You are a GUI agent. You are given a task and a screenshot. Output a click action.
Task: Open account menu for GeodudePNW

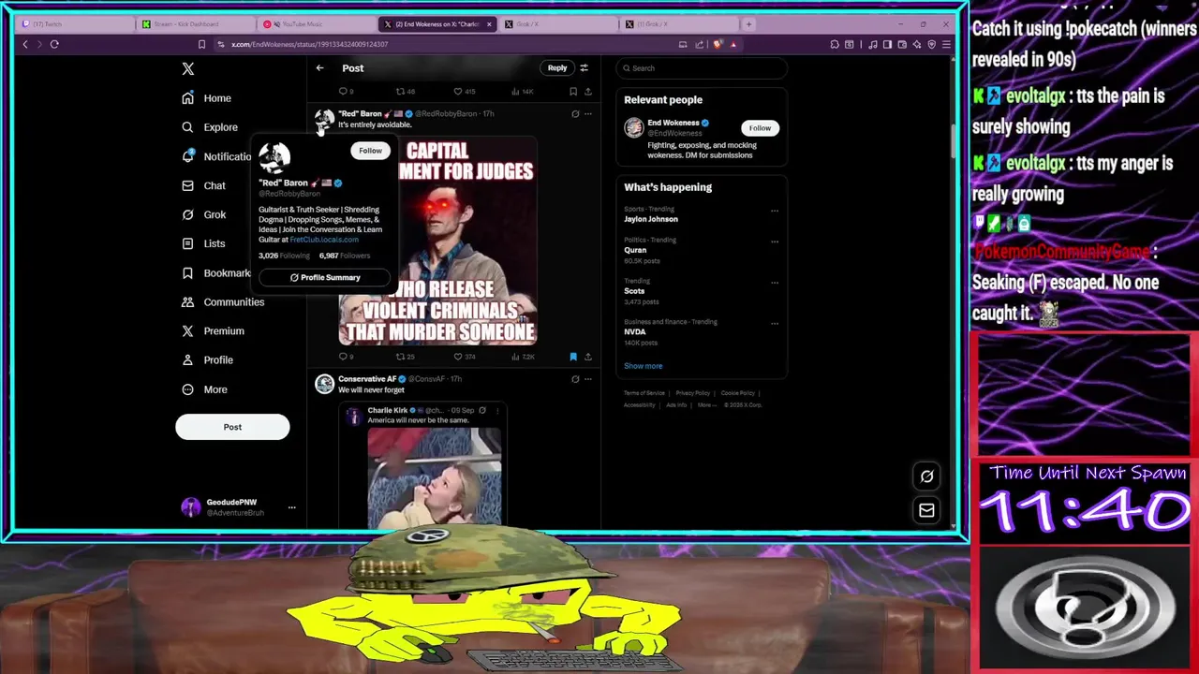(291, 507)
